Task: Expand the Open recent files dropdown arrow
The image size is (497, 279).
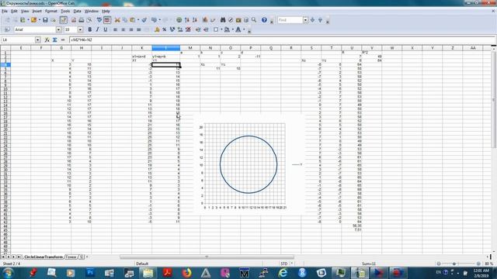Action: click(x=39, y=20)
